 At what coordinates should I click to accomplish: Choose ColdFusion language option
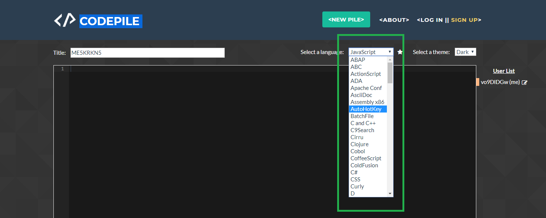click(368, 165)
